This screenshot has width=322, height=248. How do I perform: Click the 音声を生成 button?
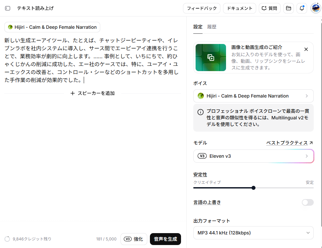coord(165,239)
